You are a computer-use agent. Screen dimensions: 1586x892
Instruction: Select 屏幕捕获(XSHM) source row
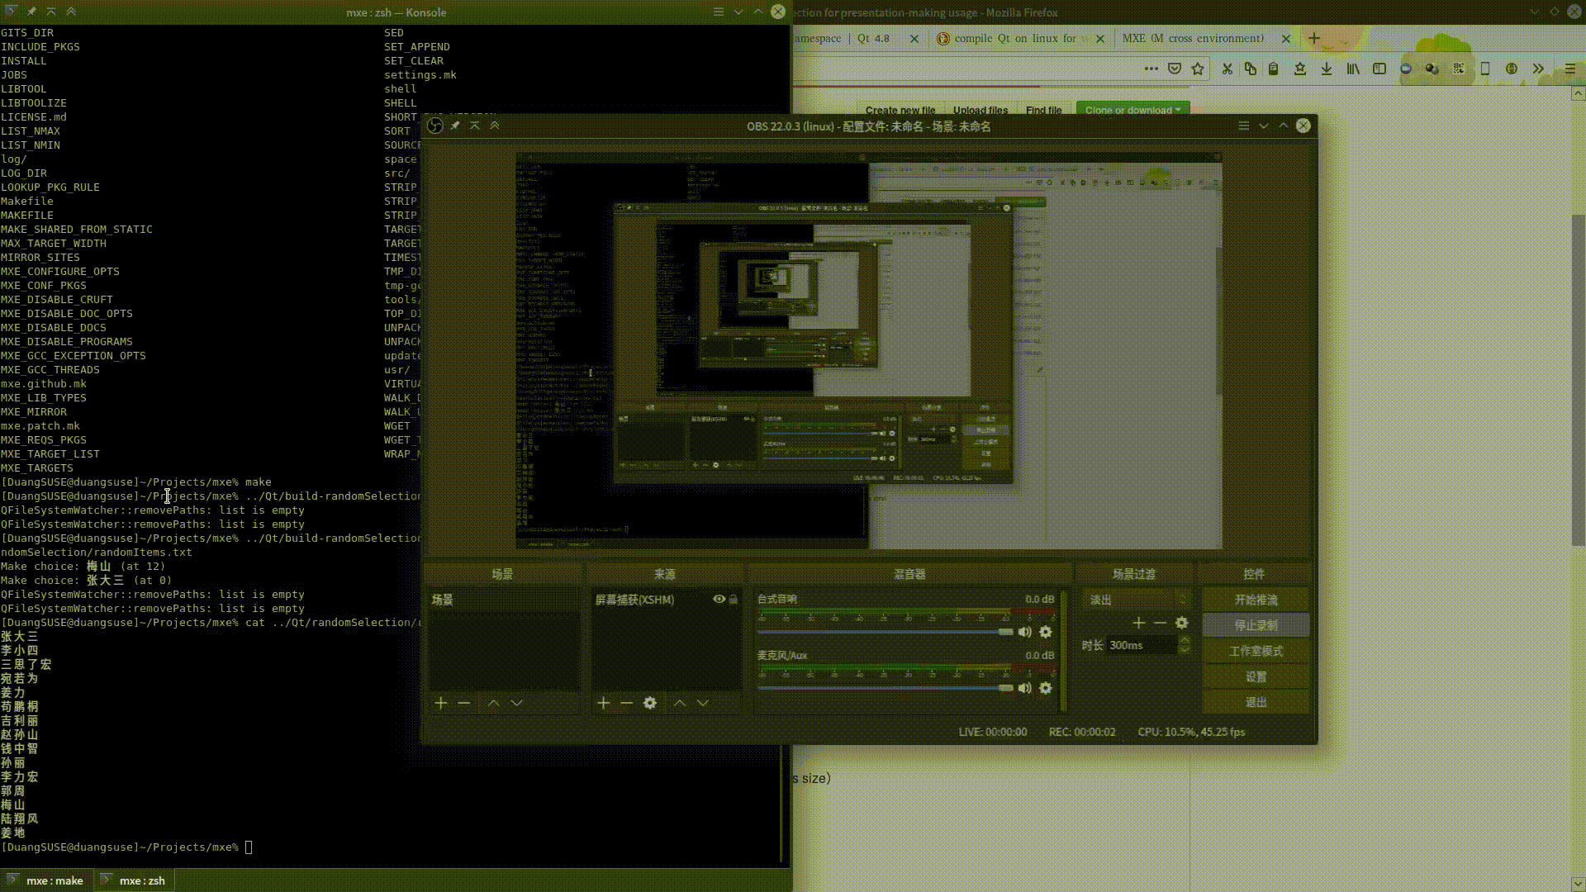[x=666, y=600]
